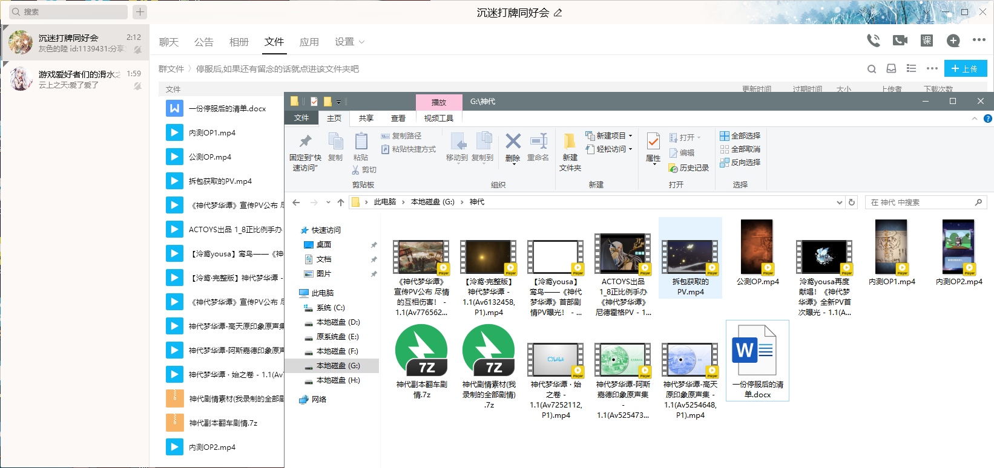Switch to the Chat (聊天) tab

pyautogui.click(x=169, y=42)
